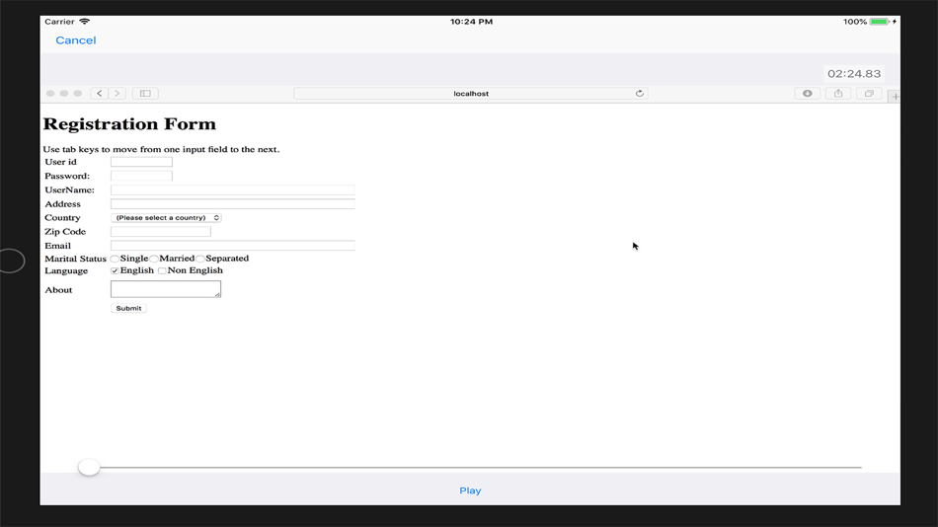Click the tab keys instruction text
This screenshot has width=938, height=527.
pos(162,149)
